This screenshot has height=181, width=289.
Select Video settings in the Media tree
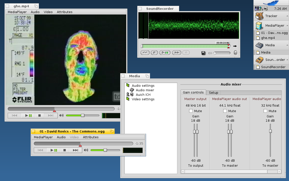click(143, 99)
